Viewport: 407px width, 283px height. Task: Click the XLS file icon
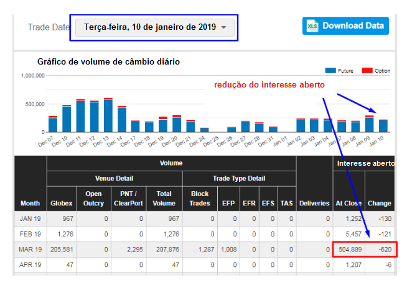pyautogui.click(x=312, y=26)
